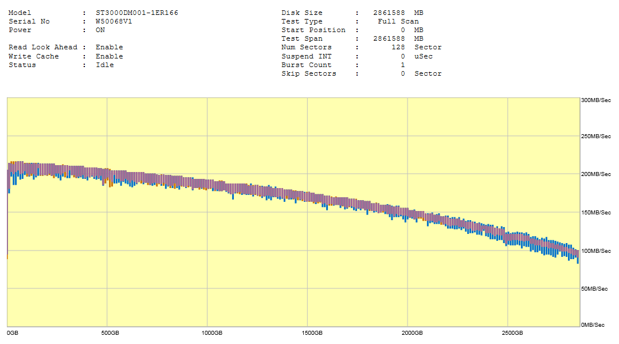Click the Test Span label

pos(301,39)
